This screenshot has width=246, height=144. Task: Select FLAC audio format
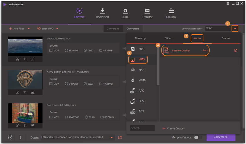coord(141,101)
